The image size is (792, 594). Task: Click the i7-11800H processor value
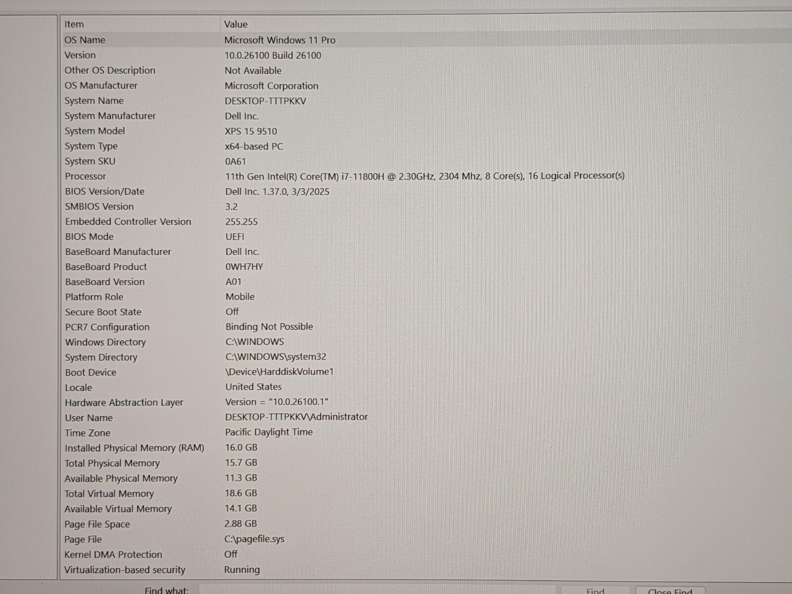(425, 176)
